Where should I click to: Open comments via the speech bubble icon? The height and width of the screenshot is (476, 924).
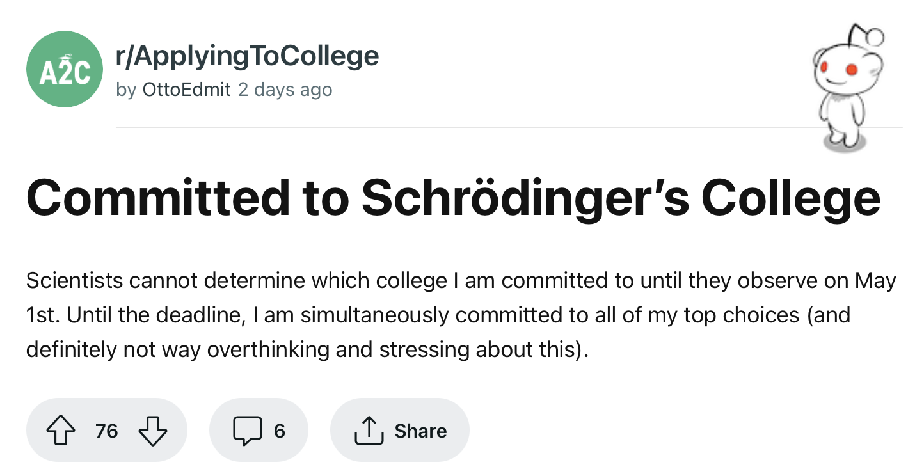[x=247, y=431]
